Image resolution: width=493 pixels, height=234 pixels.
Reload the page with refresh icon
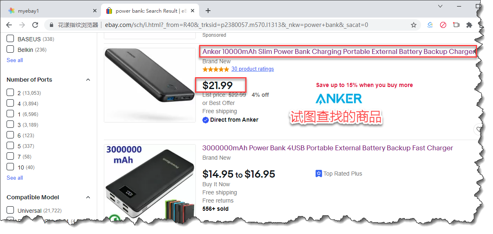click(x=35, y=25)
